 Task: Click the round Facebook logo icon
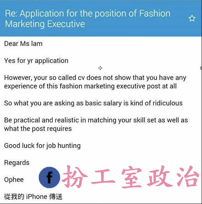point(49,177)
